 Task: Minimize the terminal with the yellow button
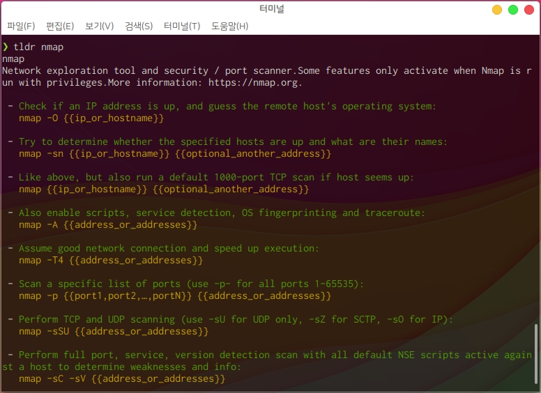[x=497, y=10]
